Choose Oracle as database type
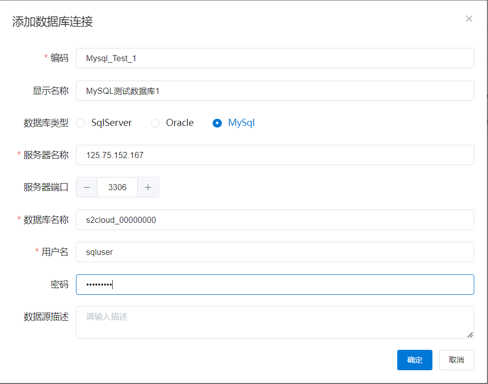 (x=156, y=123)
